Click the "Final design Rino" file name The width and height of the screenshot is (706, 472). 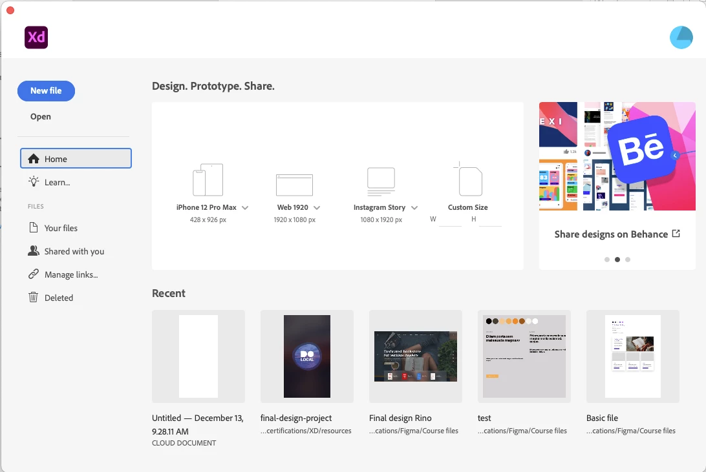click(400, 418)
